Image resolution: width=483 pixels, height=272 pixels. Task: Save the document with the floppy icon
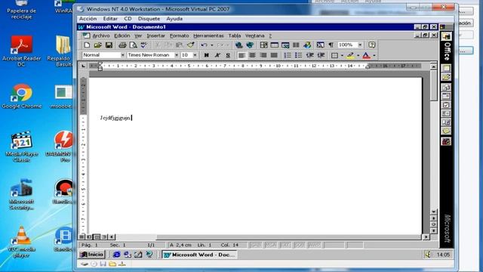click(x=109, y=45)
